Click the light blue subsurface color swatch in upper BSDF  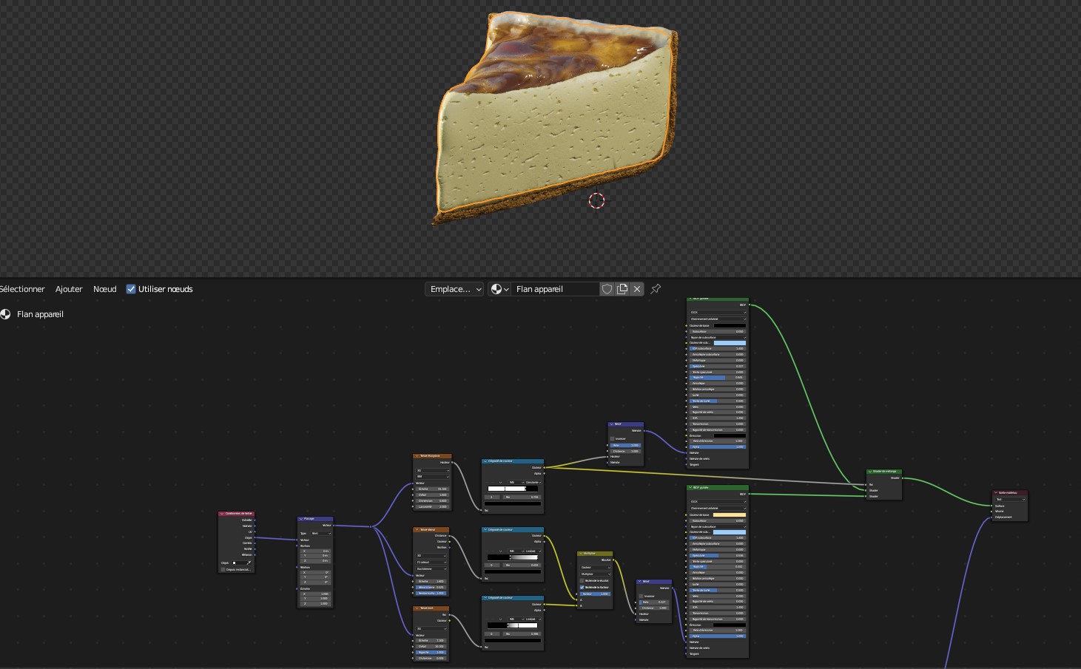pos(730,343)
